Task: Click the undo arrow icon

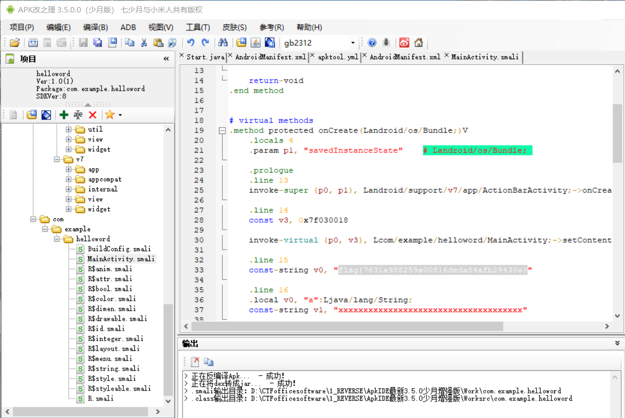Action: click(191, 43)
